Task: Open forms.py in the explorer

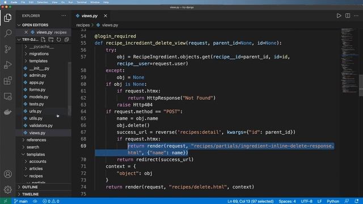Action: [37, 90]
